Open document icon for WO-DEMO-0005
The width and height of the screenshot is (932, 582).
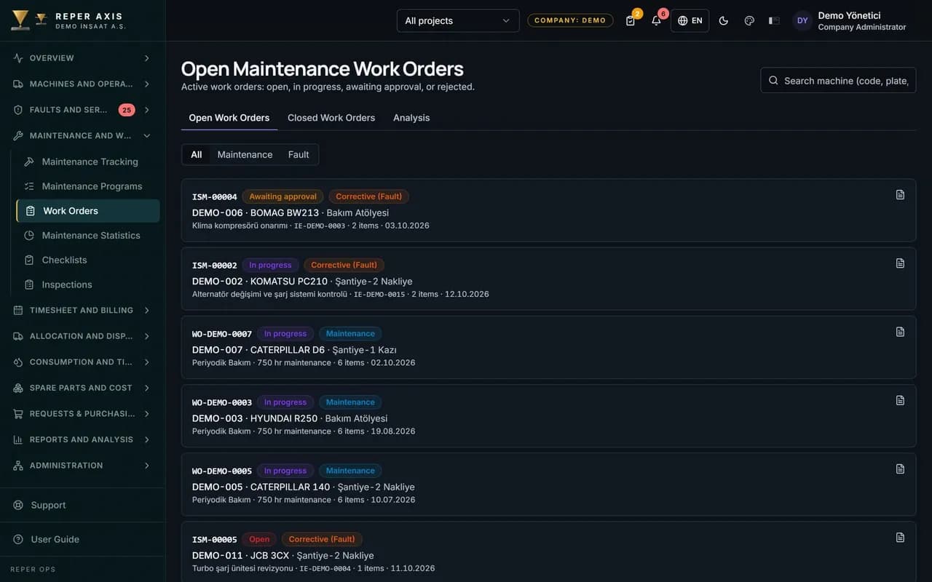point(900,469)
